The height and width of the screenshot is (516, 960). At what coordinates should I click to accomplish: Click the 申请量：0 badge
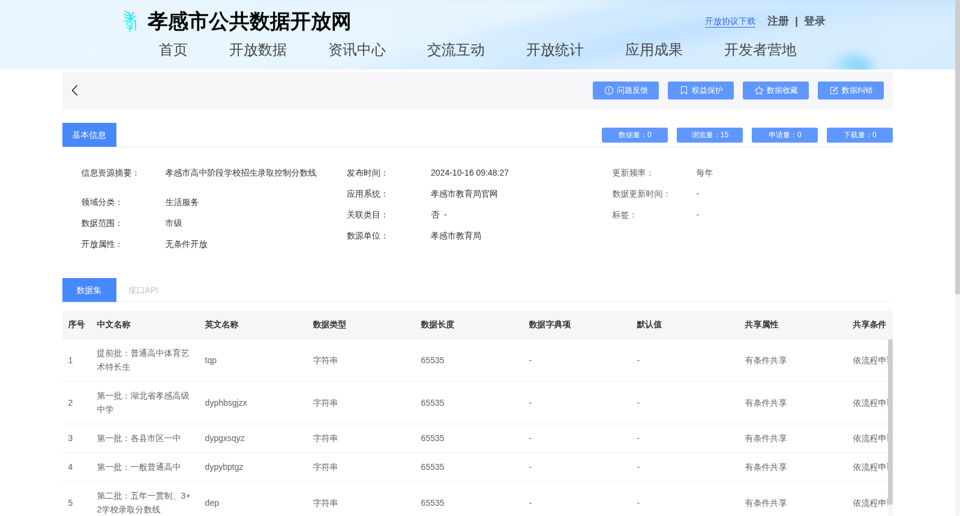[x=785, y=135]
